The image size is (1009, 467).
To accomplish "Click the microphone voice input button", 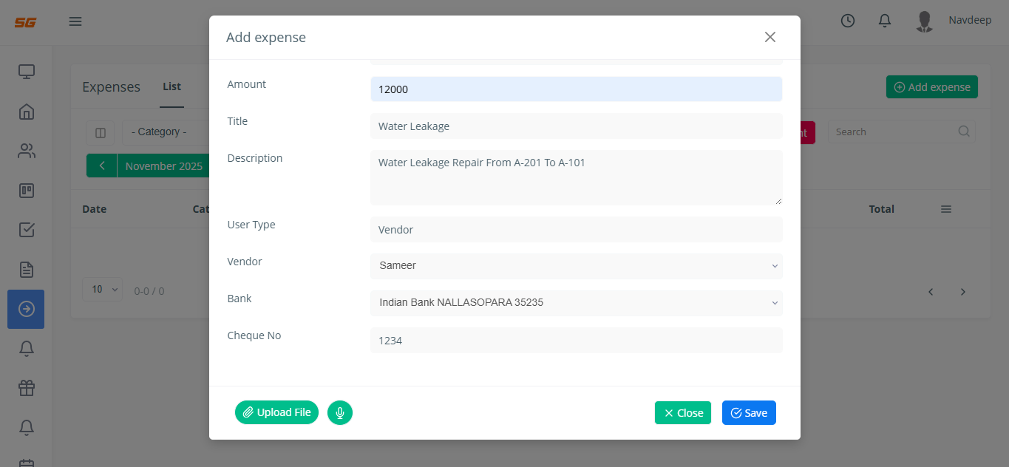I will [339, 412].
